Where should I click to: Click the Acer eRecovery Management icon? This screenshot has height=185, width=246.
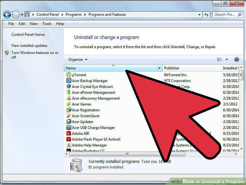(x=69, y=98)
